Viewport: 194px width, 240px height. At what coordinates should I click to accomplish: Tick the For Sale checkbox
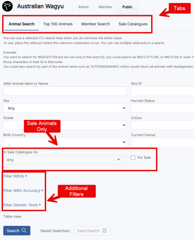133,158
